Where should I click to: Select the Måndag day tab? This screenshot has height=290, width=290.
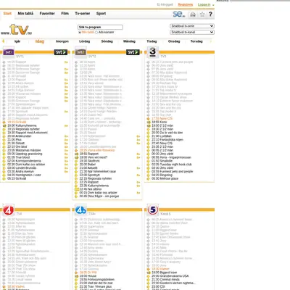[129, 41]
